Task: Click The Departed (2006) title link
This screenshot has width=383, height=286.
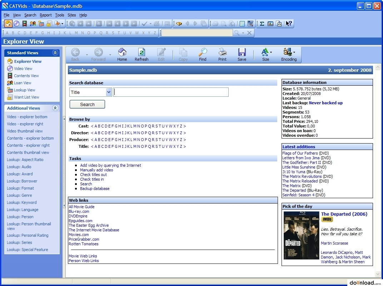Action: (x=344, y=214)
